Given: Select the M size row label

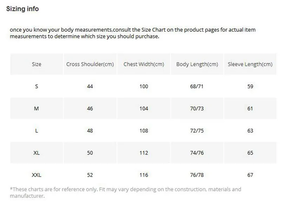Looking at the screenshot, I should [37, 108].
